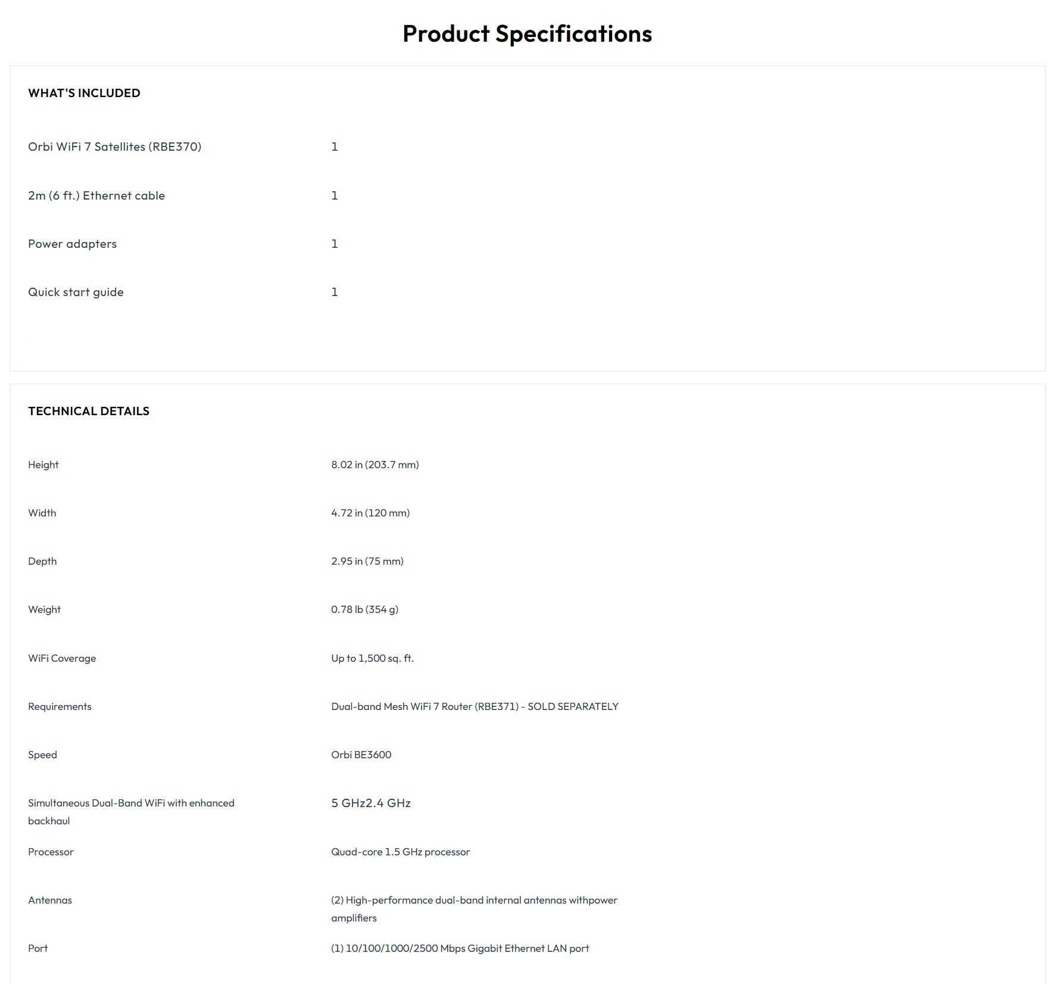This screenshot has width=1058, height=984.
Task: Click the Width value 4.72 in (120 mm)
Action: pos(370,513)
